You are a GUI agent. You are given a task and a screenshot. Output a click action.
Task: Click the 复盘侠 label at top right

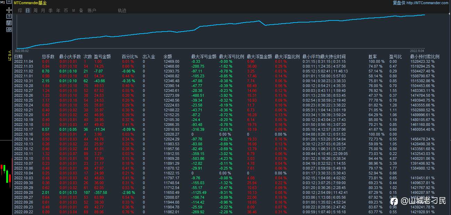pos(399,3)
